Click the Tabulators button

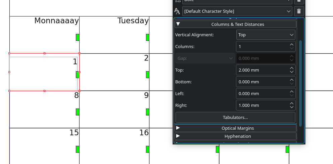click(235, 117)
